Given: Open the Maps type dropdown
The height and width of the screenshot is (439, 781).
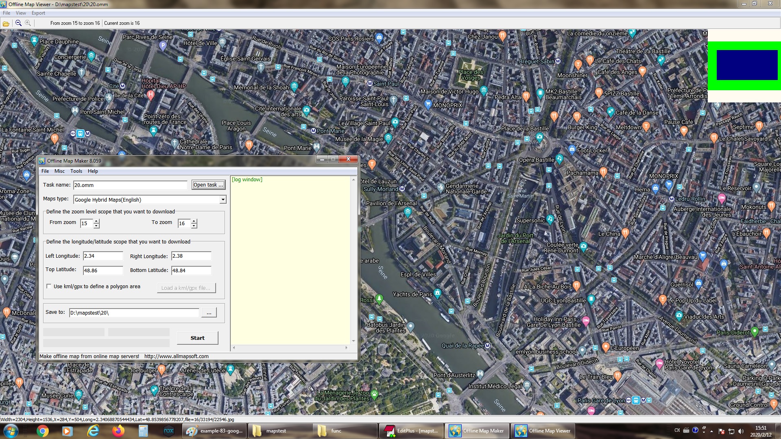Looking at the screenshot, I should click(223, 200).
